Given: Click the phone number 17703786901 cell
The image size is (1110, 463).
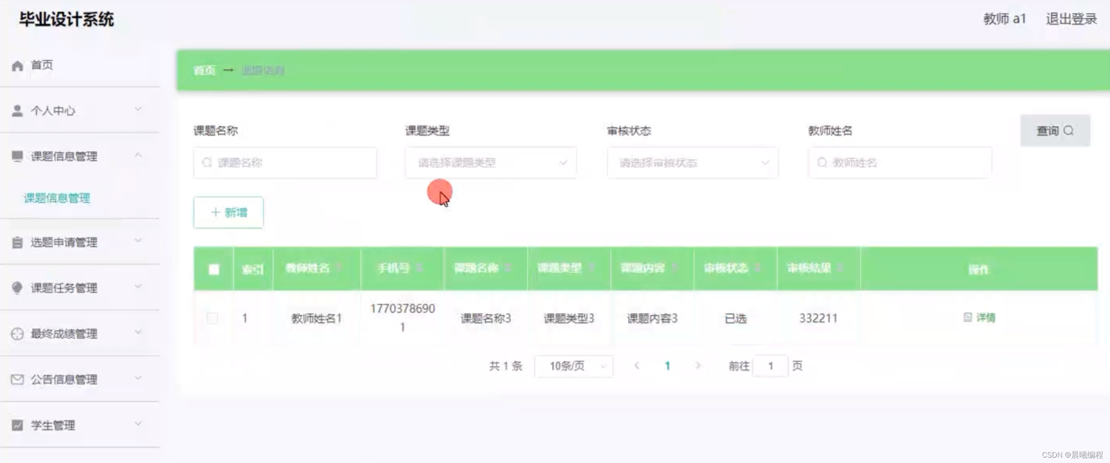Looking at the screenshot, I should [402, 317].
